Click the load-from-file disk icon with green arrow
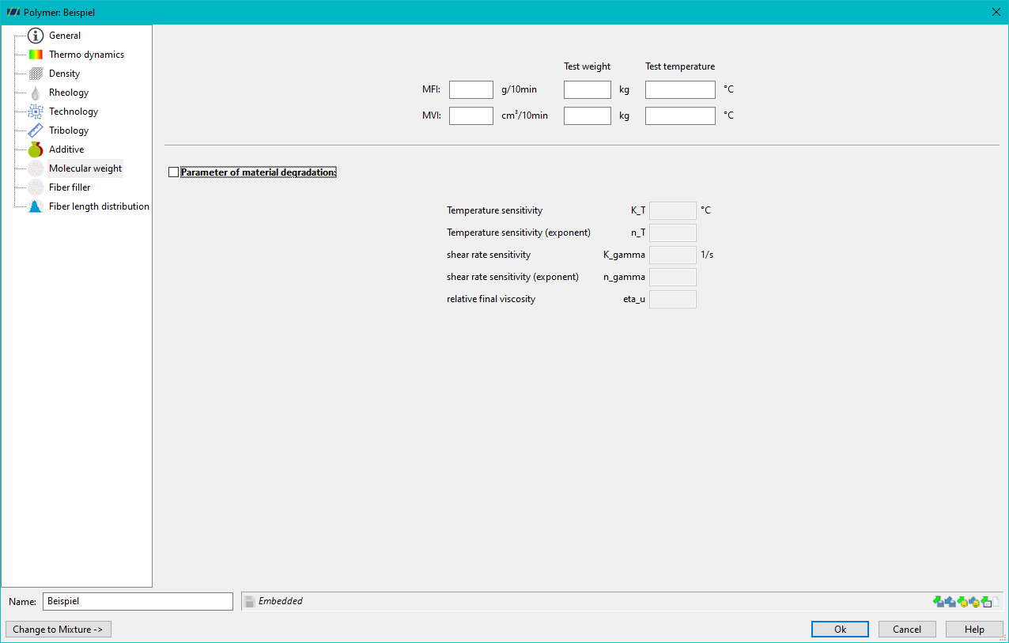 point(939,601)
